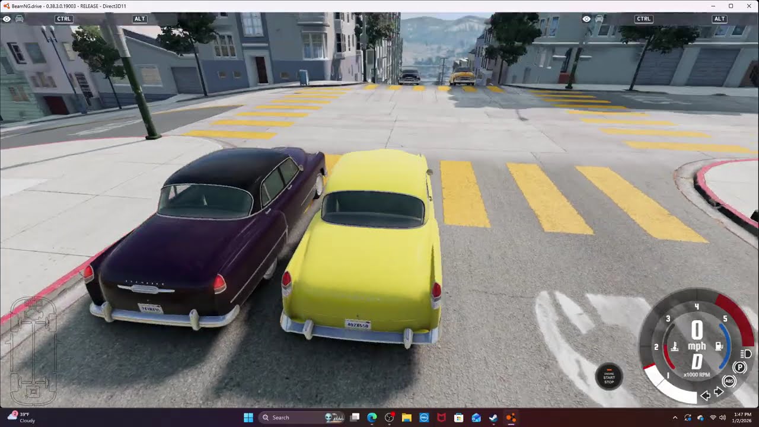Open McAfee from the taskbar
This screenshot has height=427, width=759.
tap(441, 418)
